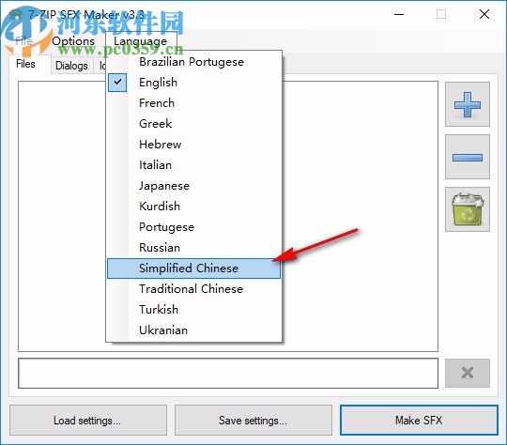The width and height of the screenshot is (507, 445).
Task: Select Kurdish language option
Action: 193,206
